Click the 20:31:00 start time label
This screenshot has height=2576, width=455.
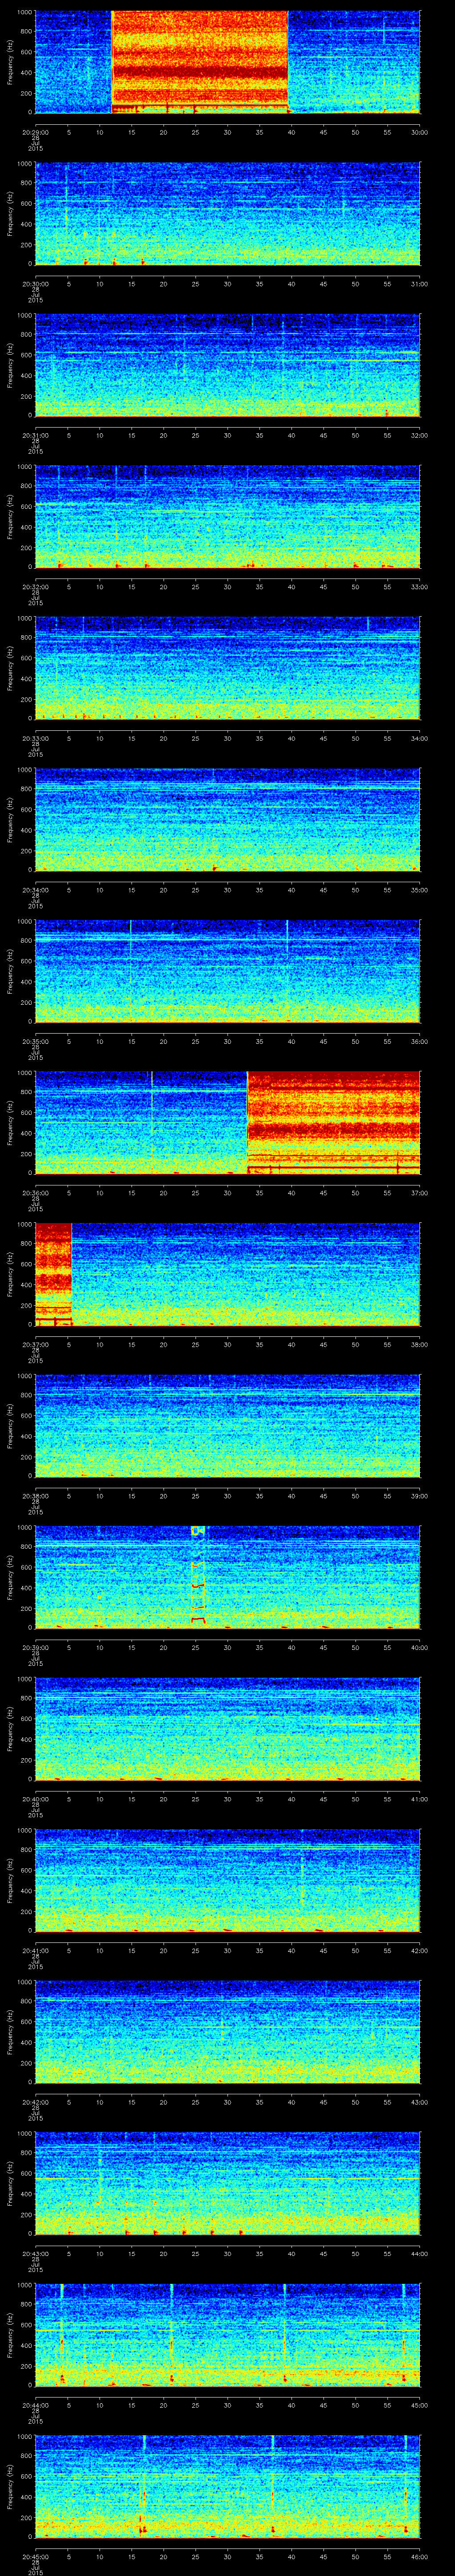35,435
